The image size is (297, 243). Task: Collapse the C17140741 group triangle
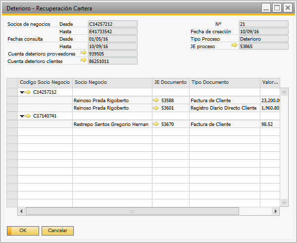tap(21, 116)
